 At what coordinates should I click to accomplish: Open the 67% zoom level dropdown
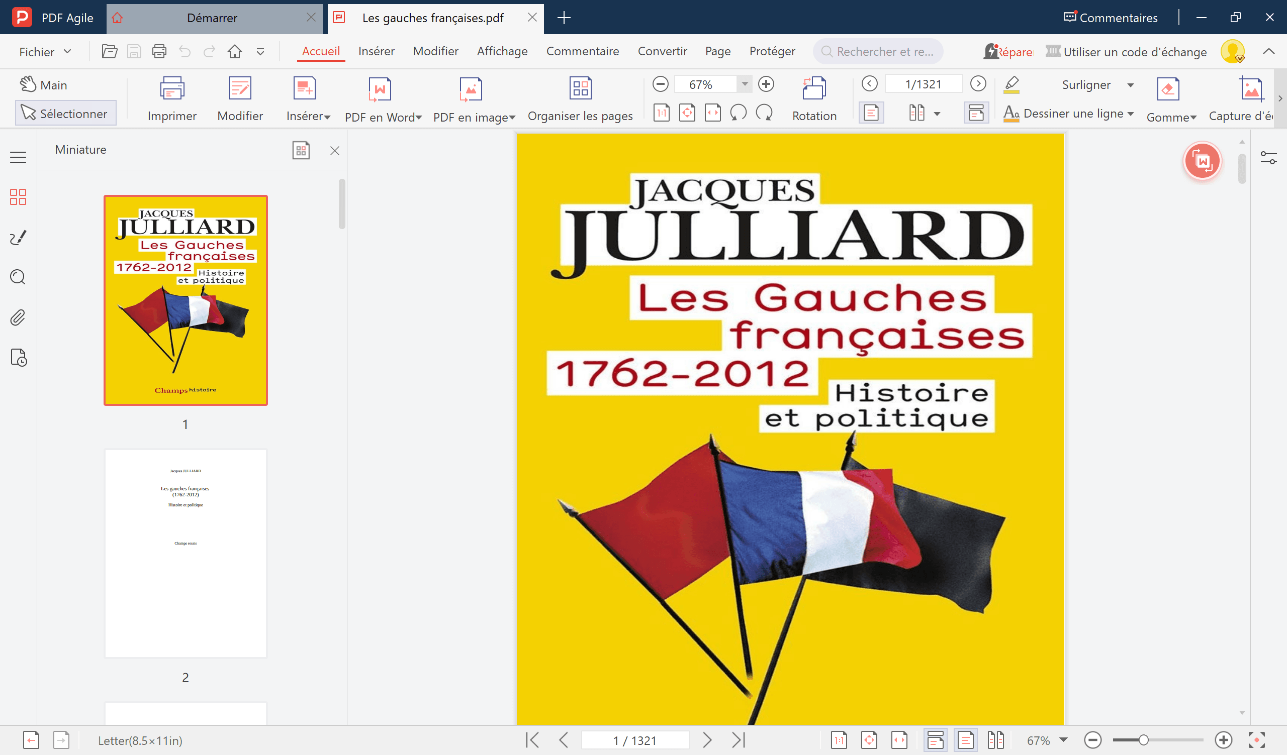745,84
